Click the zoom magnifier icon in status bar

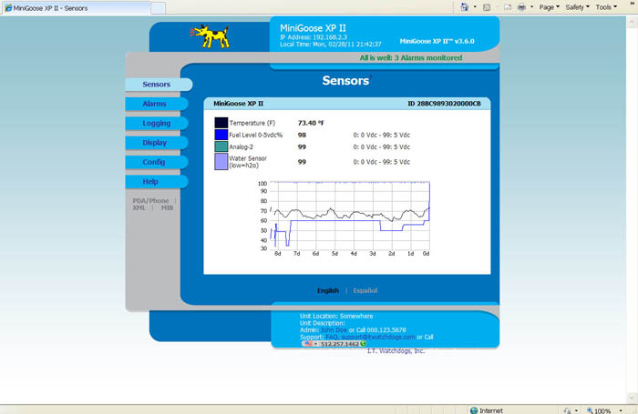pyautogui.click(x=590, y=410)
